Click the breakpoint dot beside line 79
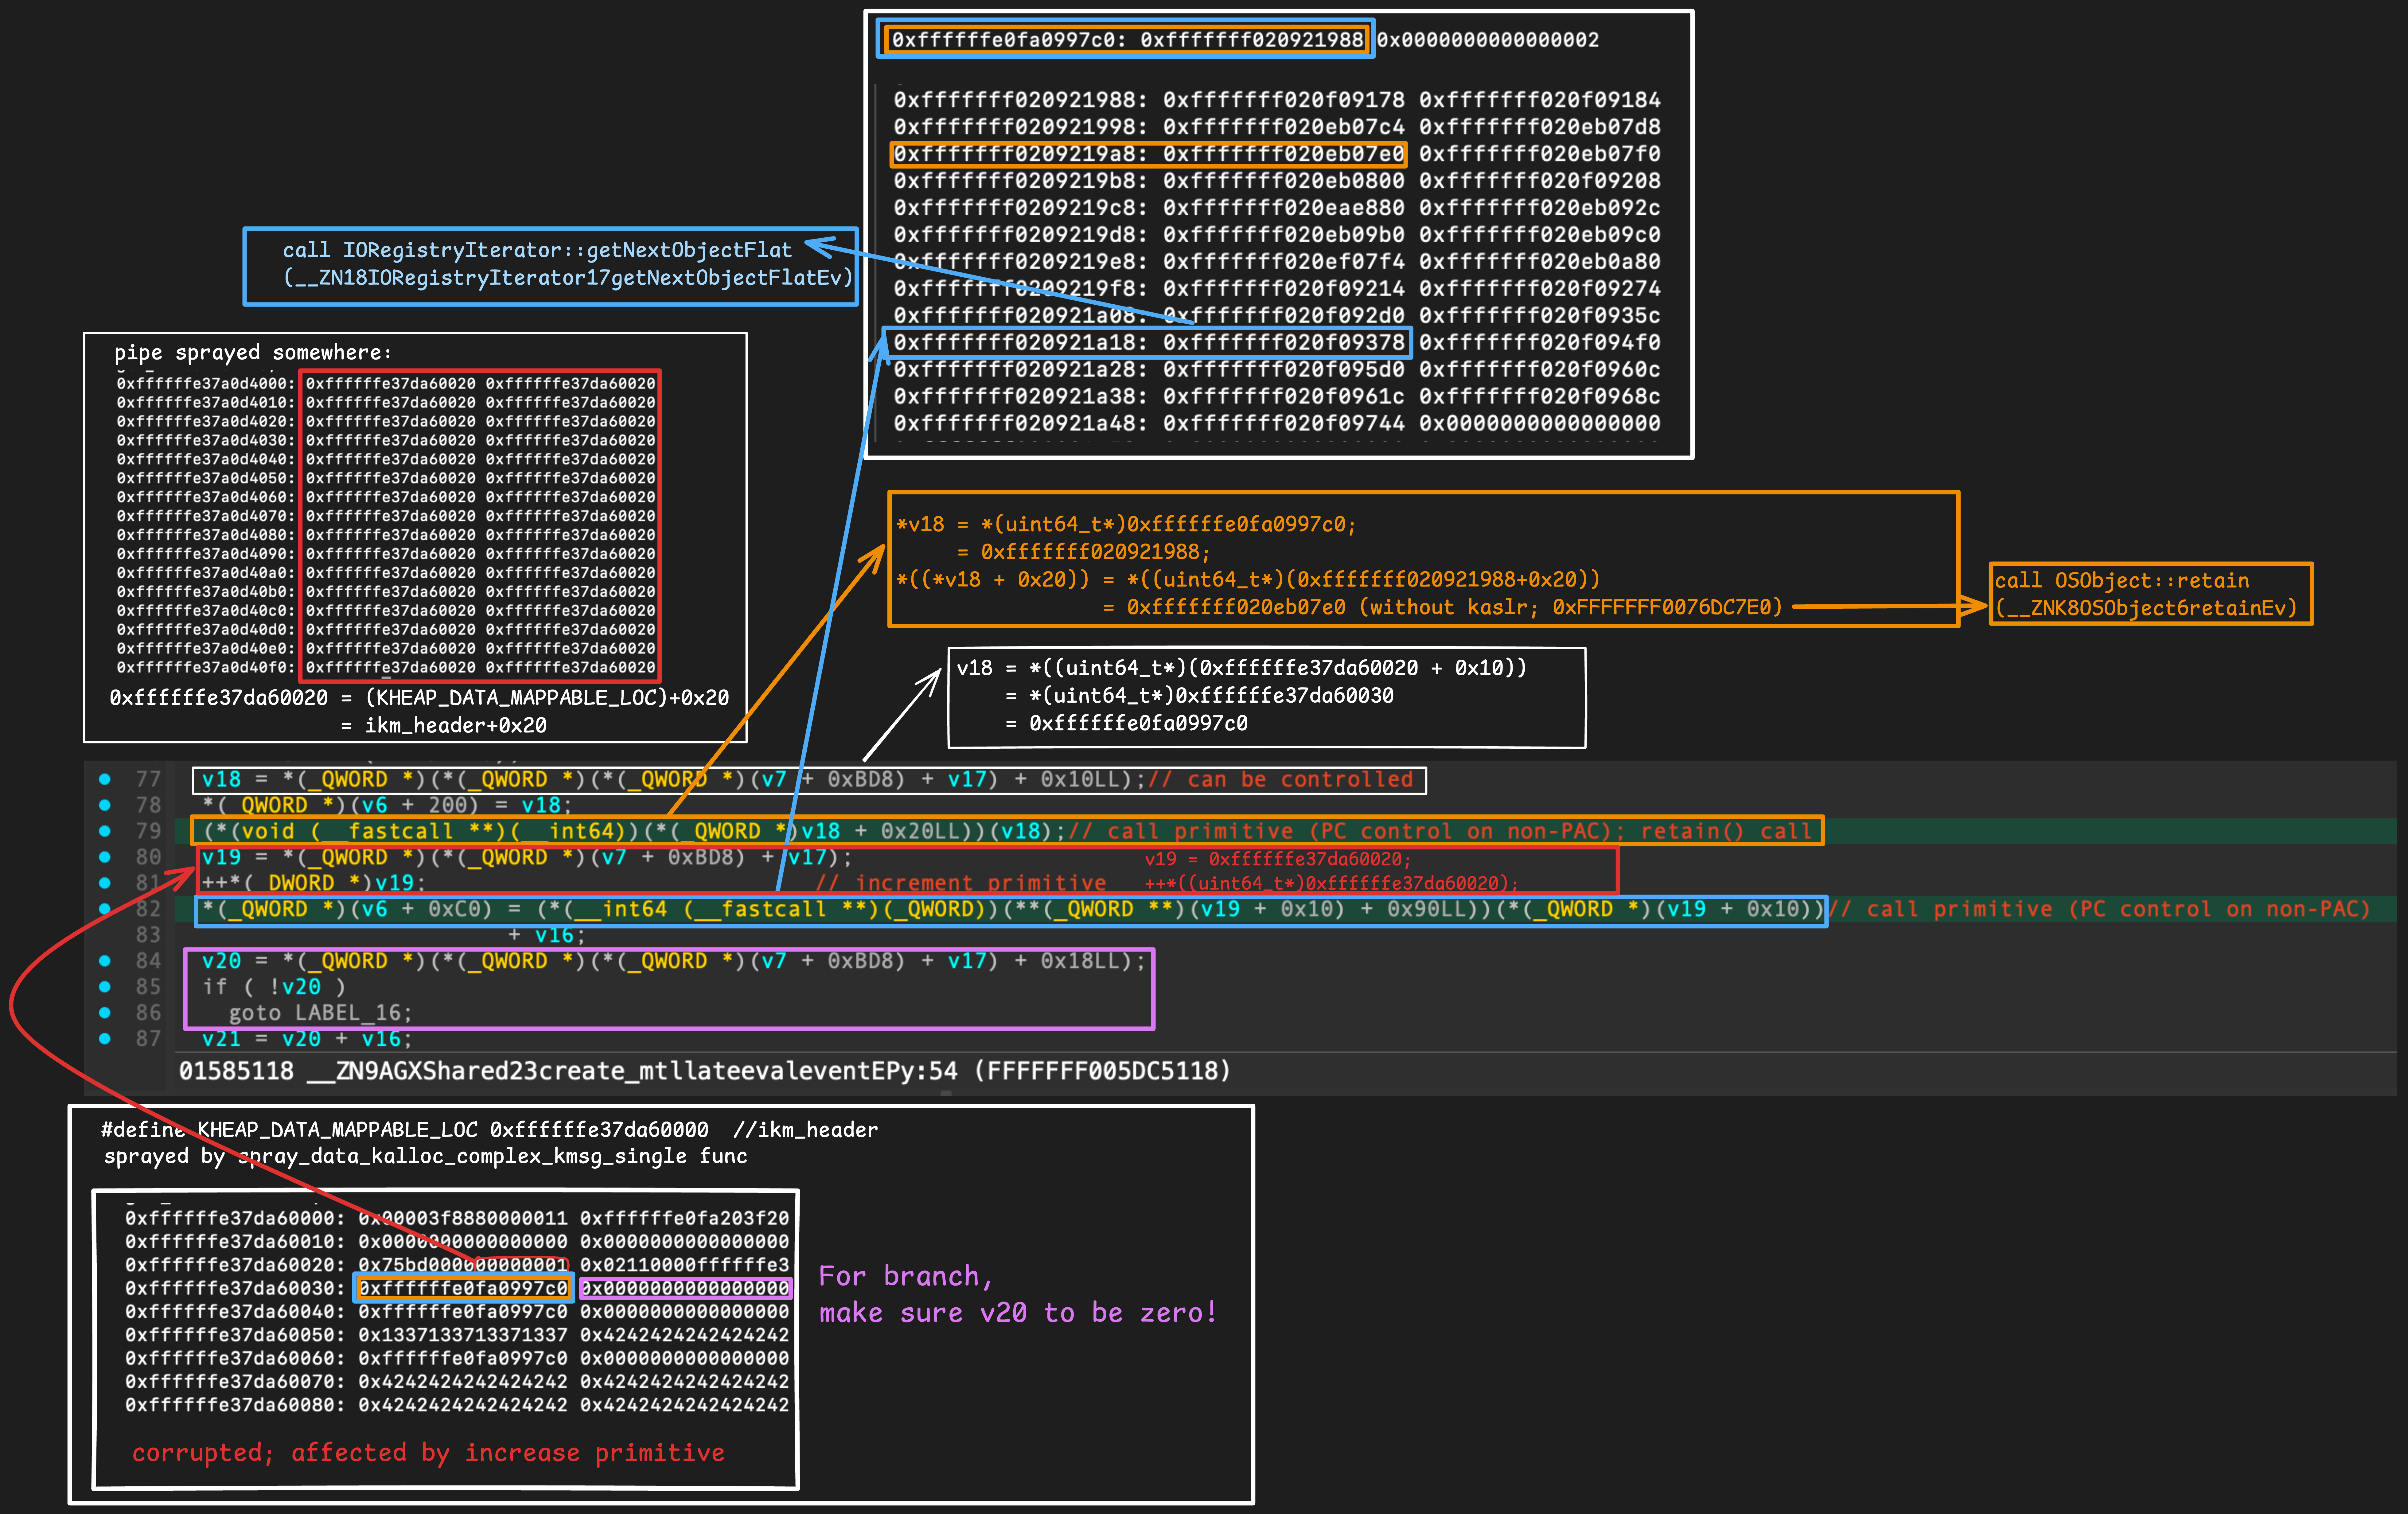2408x1514 pixels. point(105,831)
